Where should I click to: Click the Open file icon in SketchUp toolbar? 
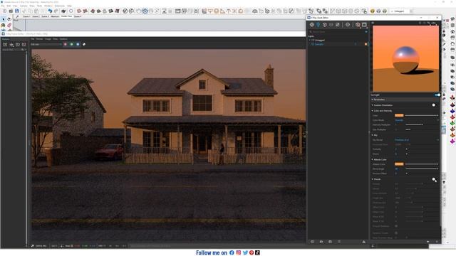[x=11, y=11]
